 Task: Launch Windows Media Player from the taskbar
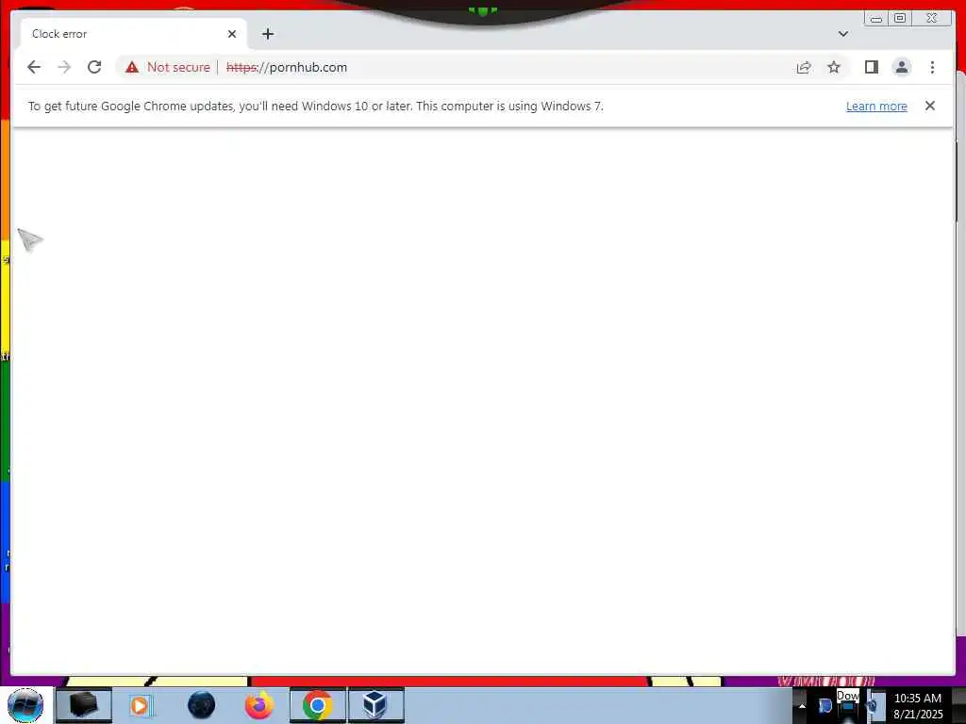pos(142,705)
